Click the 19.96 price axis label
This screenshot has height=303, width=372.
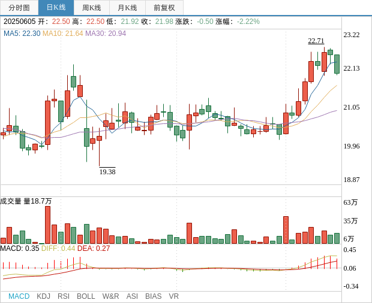coord(352,146)
